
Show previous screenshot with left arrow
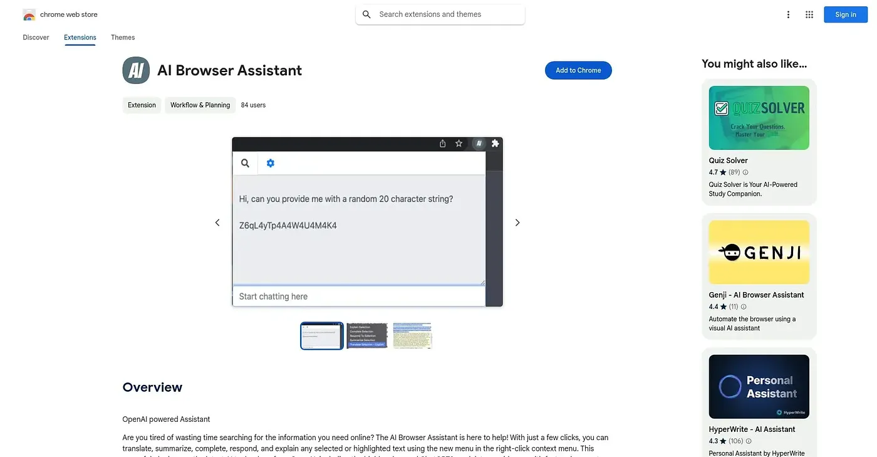click(x=217, y=223)
